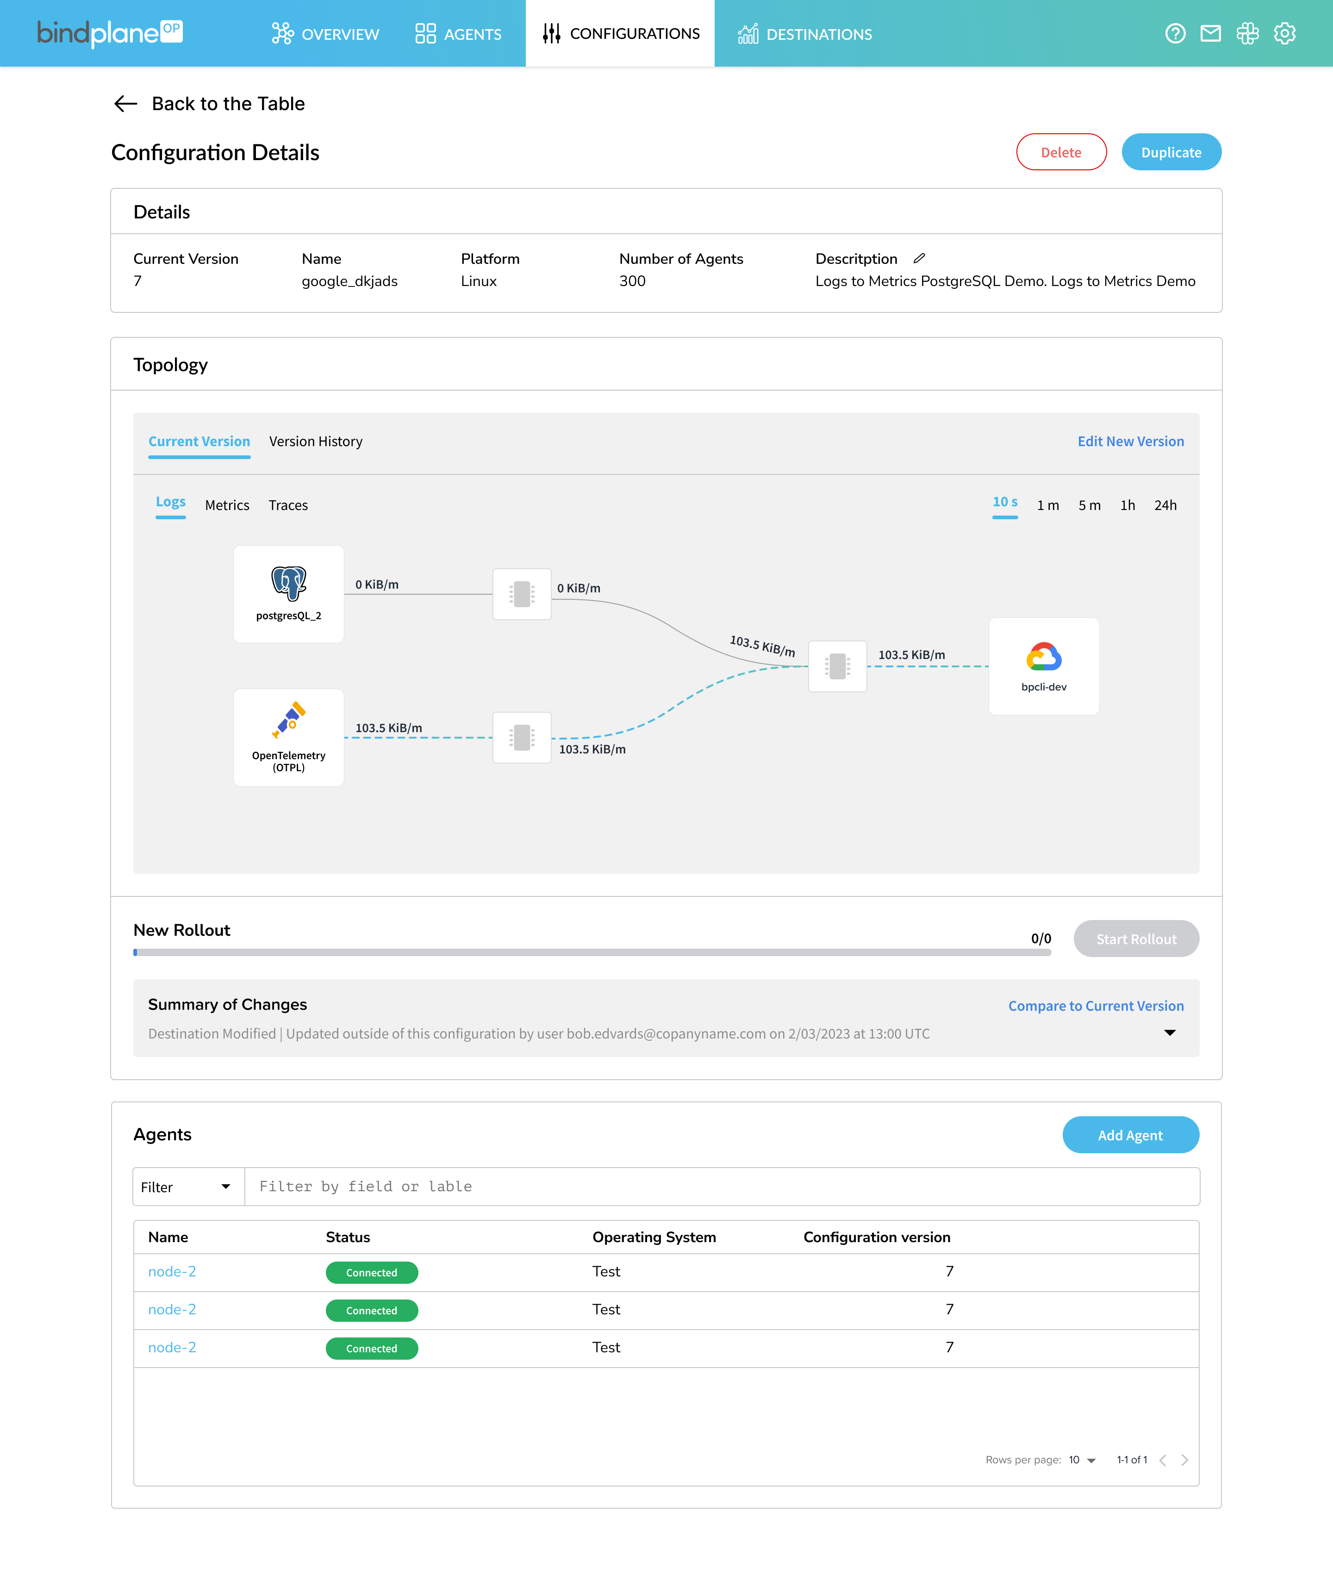The image size is (1333, 1592).
Task: Click the Slack icon in header
Action: coord(1247,33)
